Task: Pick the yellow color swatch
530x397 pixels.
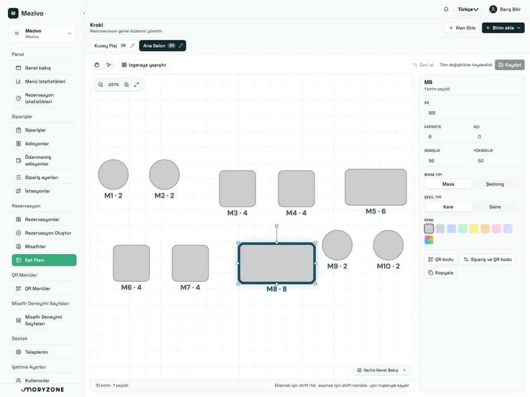Action: coord(474,228)
